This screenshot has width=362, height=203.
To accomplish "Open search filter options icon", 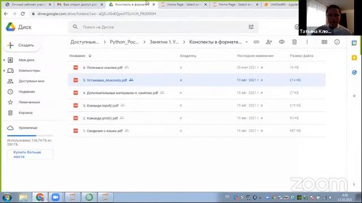I will click(251, 27).
